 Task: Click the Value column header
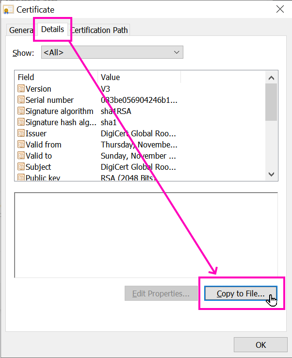[139, 77]
